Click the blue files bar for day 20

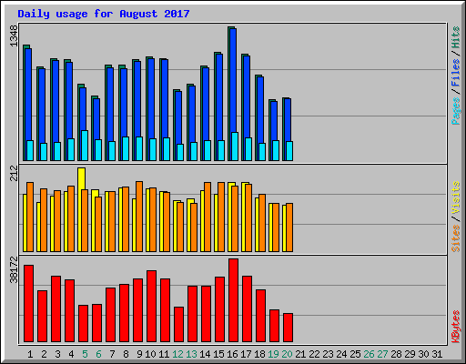[288, 120]
